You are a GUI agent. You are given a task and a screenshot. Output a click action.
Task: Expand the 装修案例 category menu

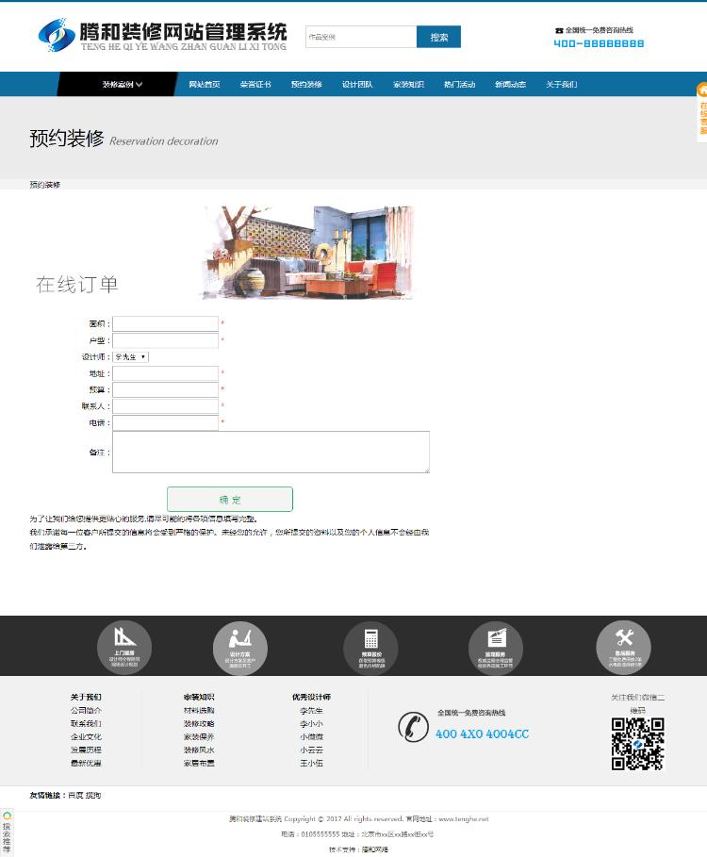coord(122,84)
